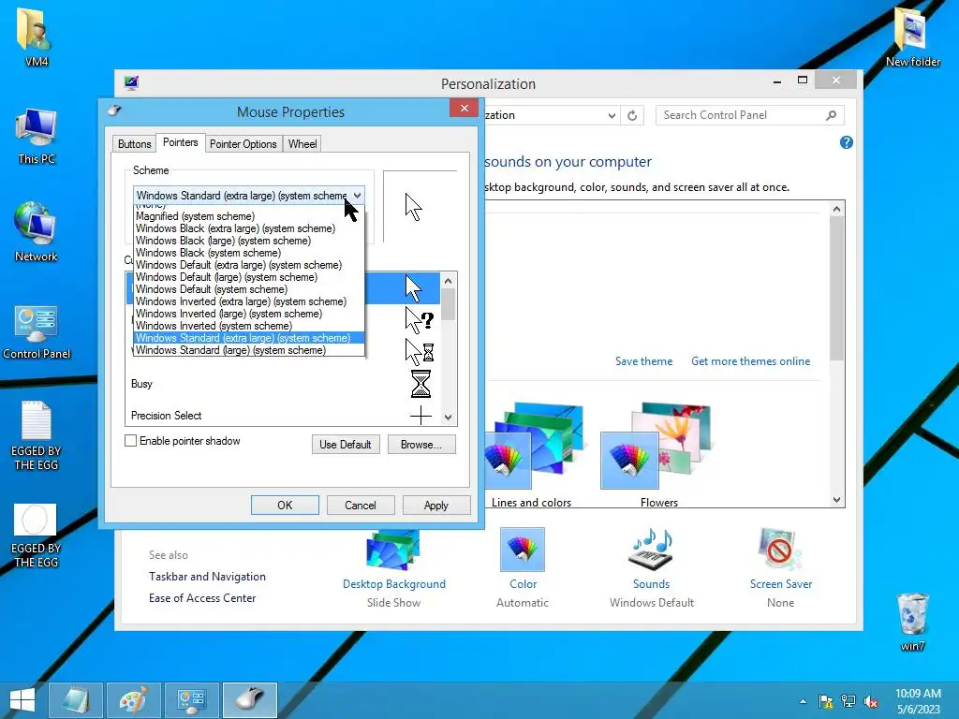Viewport: 959px width, 719px height.
Task: Switch to the Pointer Options tab
Action: pyautogui.click(x=243, y=143)
